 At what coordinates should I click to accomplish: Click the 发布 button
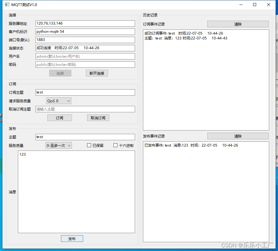pos(72,239)
